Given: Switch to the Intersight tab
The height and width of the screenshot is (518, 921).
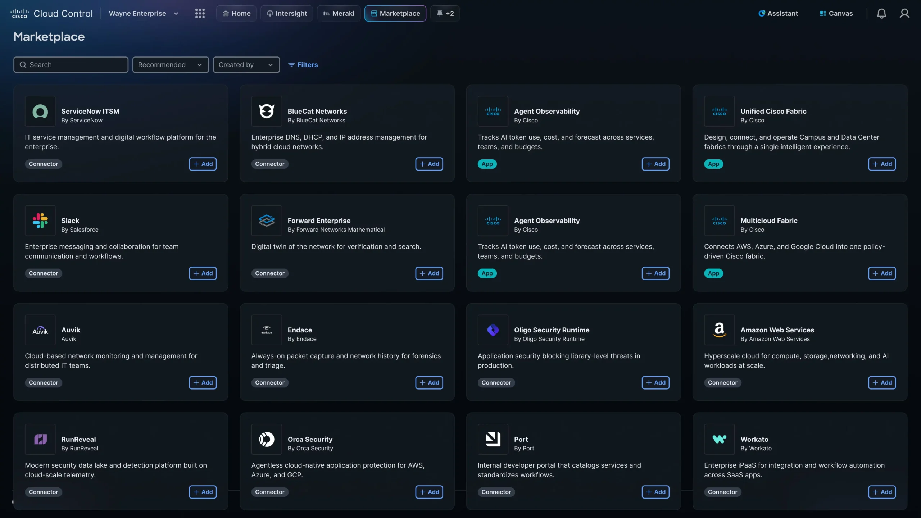Looking at the screenshot, I should pyautogui.click(x=287, y=13).
